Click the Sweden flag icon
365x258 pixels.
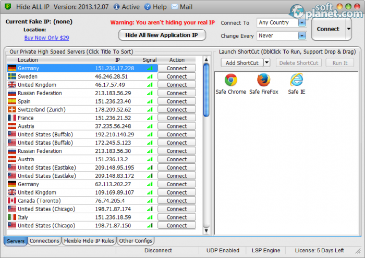[x=12, y=76]
